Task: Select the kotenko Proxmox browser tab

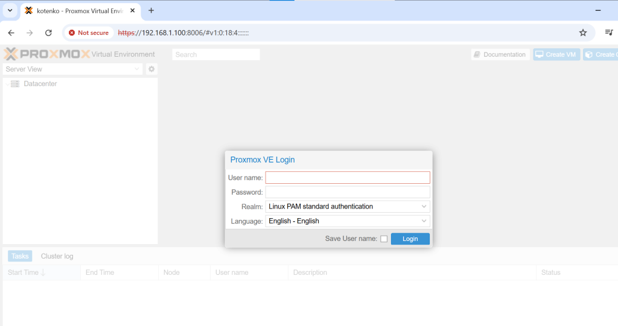Action: click(80, 11)
